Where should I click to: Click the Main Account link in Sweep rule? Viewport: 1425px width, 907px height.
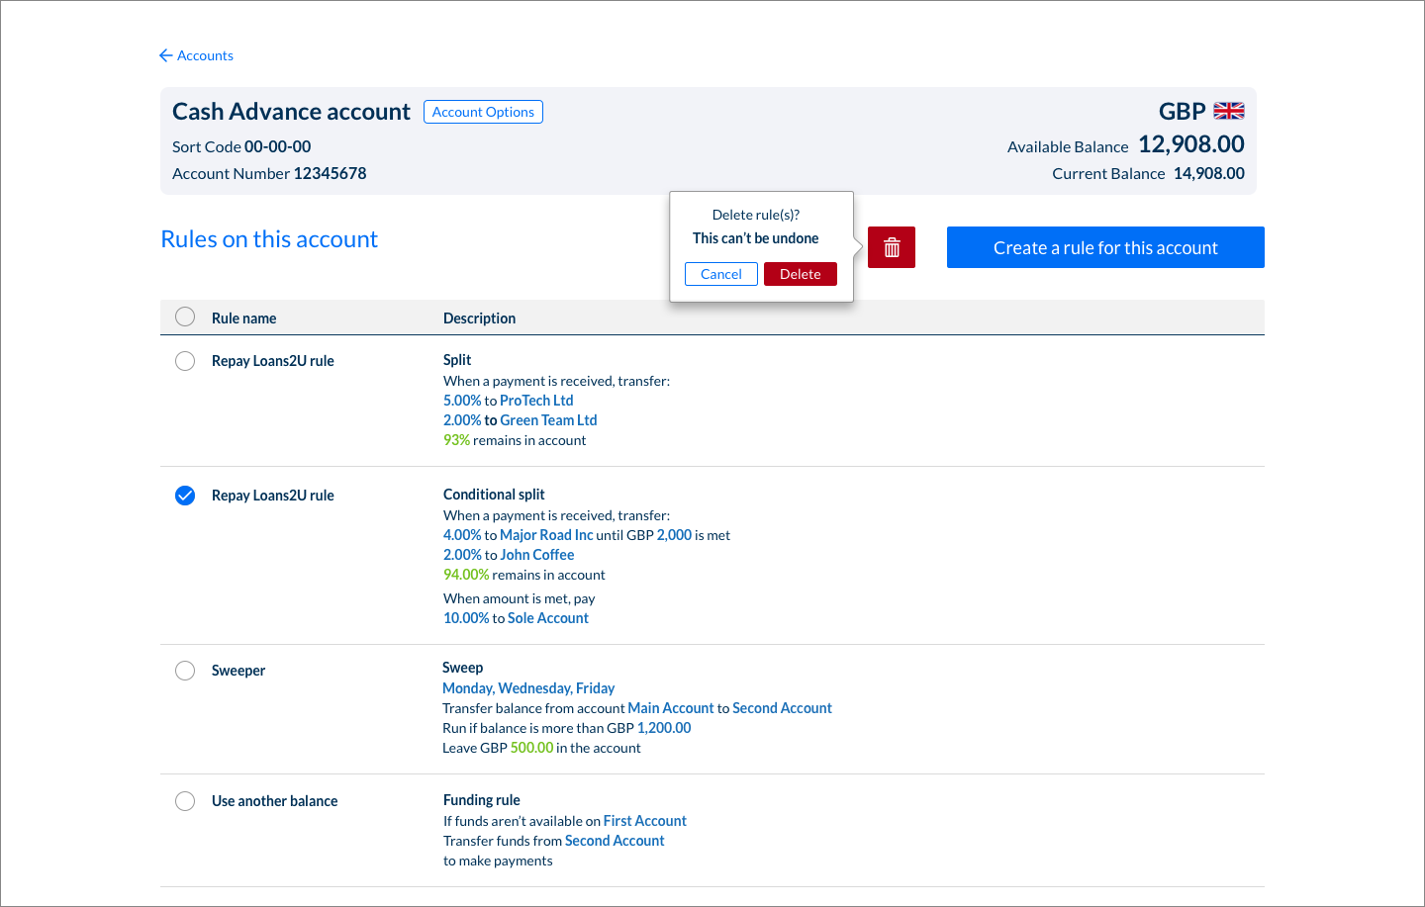coord(670,708)
